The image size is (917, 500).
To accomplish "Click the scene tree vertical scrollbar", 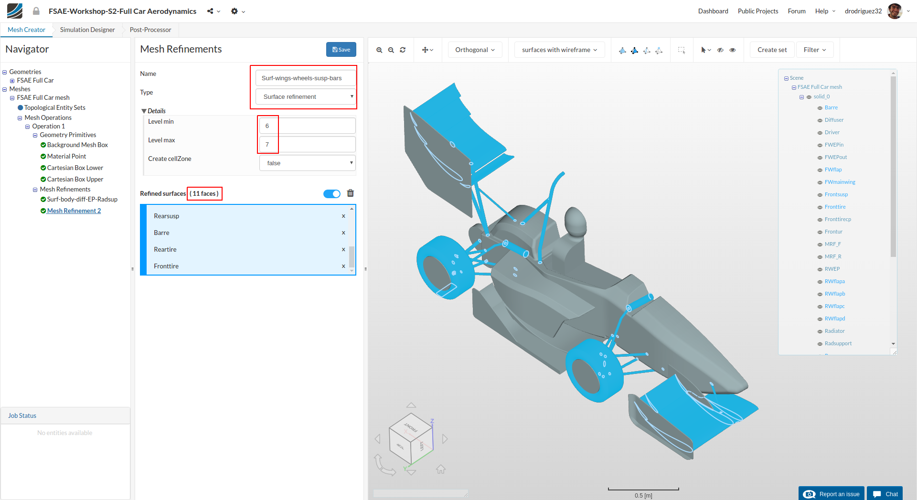I will click(x=893, y=167).
